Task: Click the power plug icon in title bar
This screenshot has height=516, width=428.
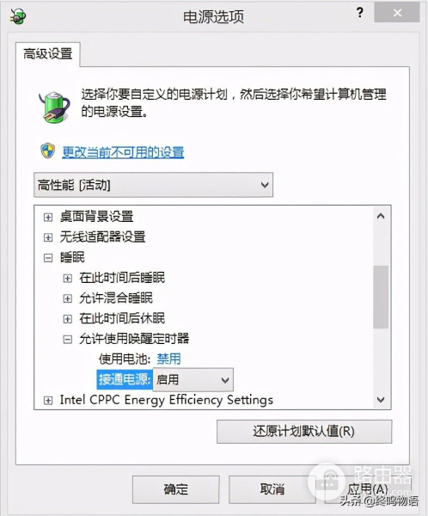Action: [18, 15]
